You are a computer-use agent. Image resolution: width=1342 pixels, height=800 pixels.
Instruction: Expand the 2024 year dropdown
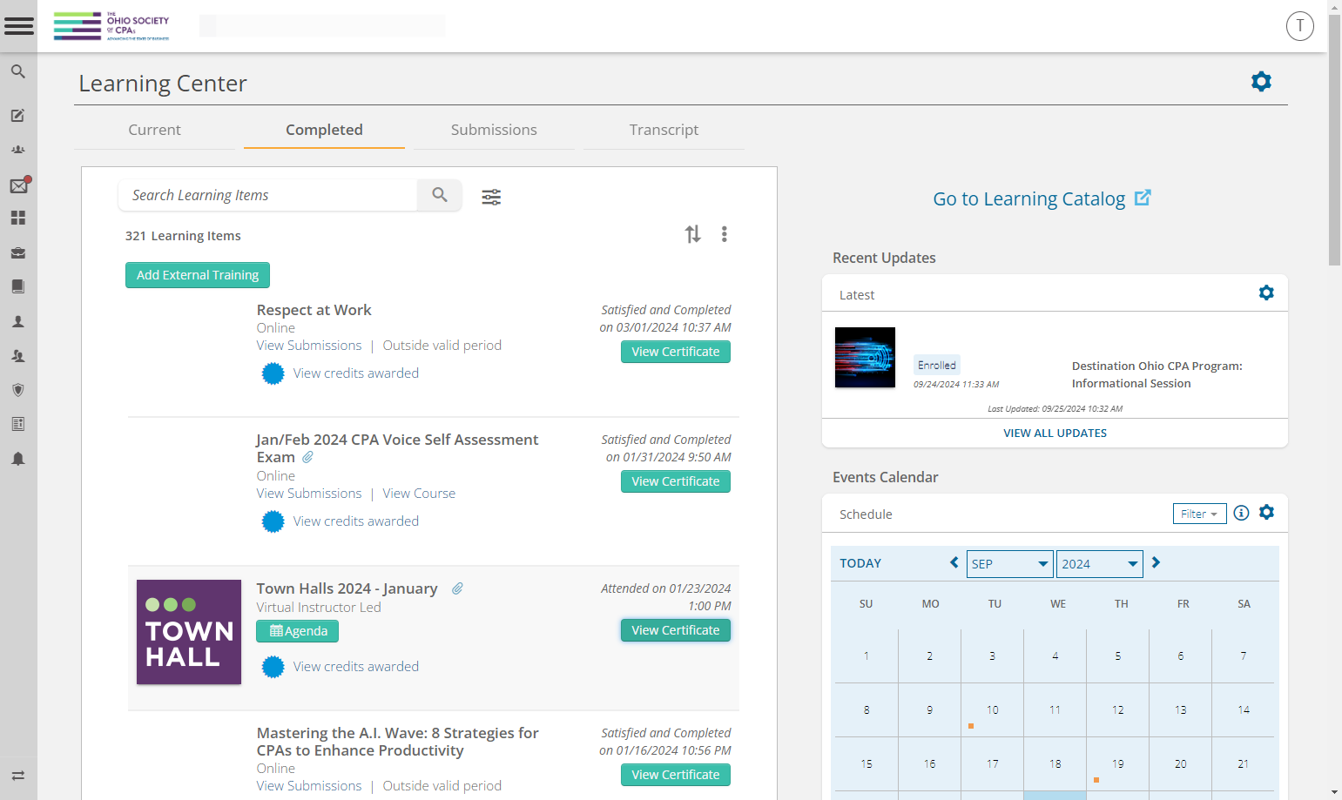[x=1100, y=563]
